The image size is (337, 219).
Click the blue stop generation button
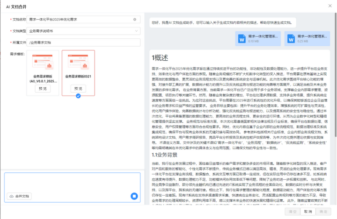[x=134, y=196]
